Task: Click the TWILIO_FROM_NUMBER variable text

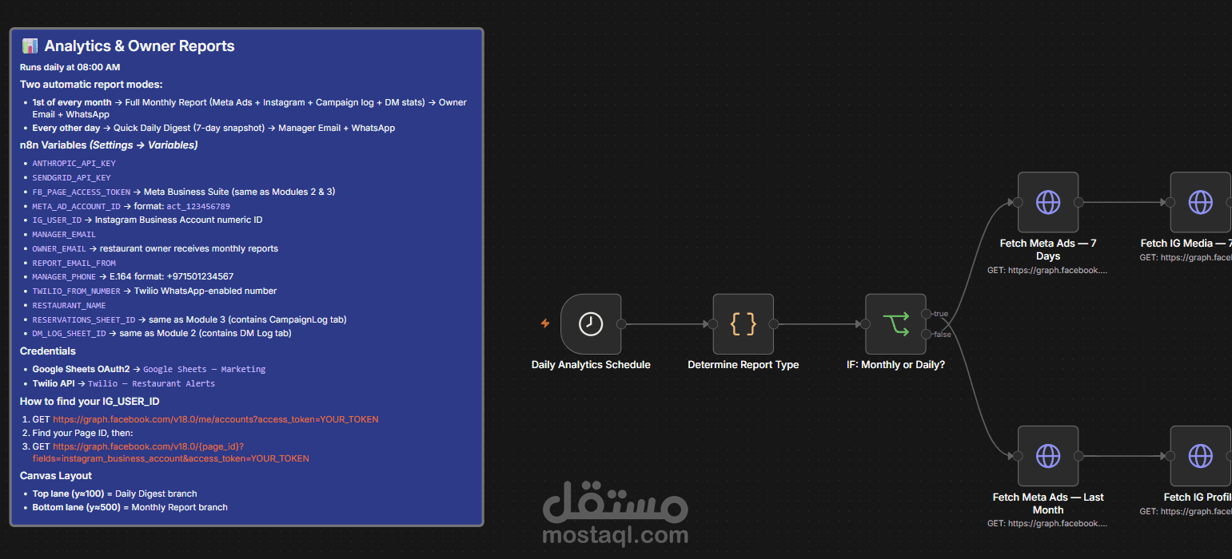Action: 76,291
